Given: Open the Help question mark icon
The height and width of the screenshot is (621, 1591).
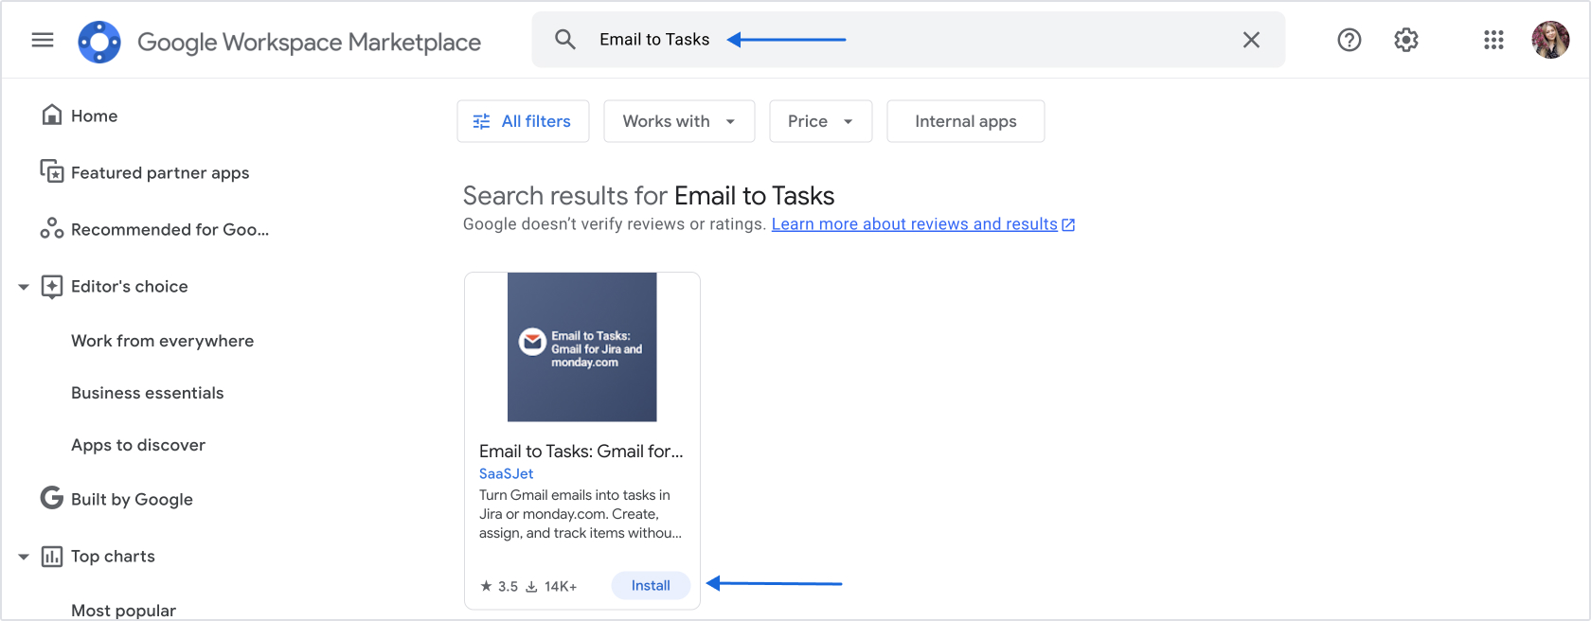Looking at the screenshot, I should [1349, 40].
